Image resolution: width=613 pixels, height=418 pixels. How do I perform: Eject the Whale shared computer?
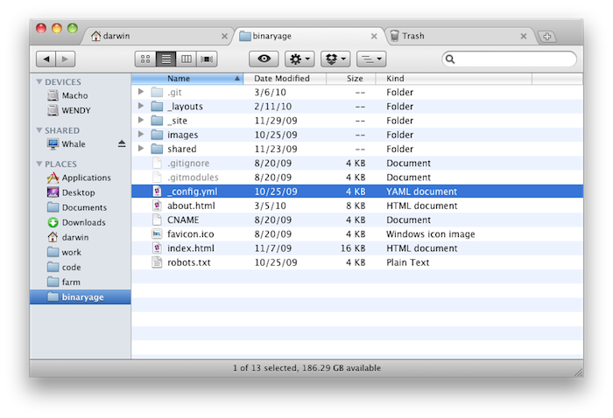[x=122, y=143]
